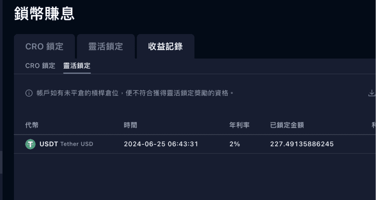Image resolution: width=376 pixels, height=200 pixels.
Task: Select the 2024-06-25 06:43:31 timestamp cell
Action: (161, 144)
